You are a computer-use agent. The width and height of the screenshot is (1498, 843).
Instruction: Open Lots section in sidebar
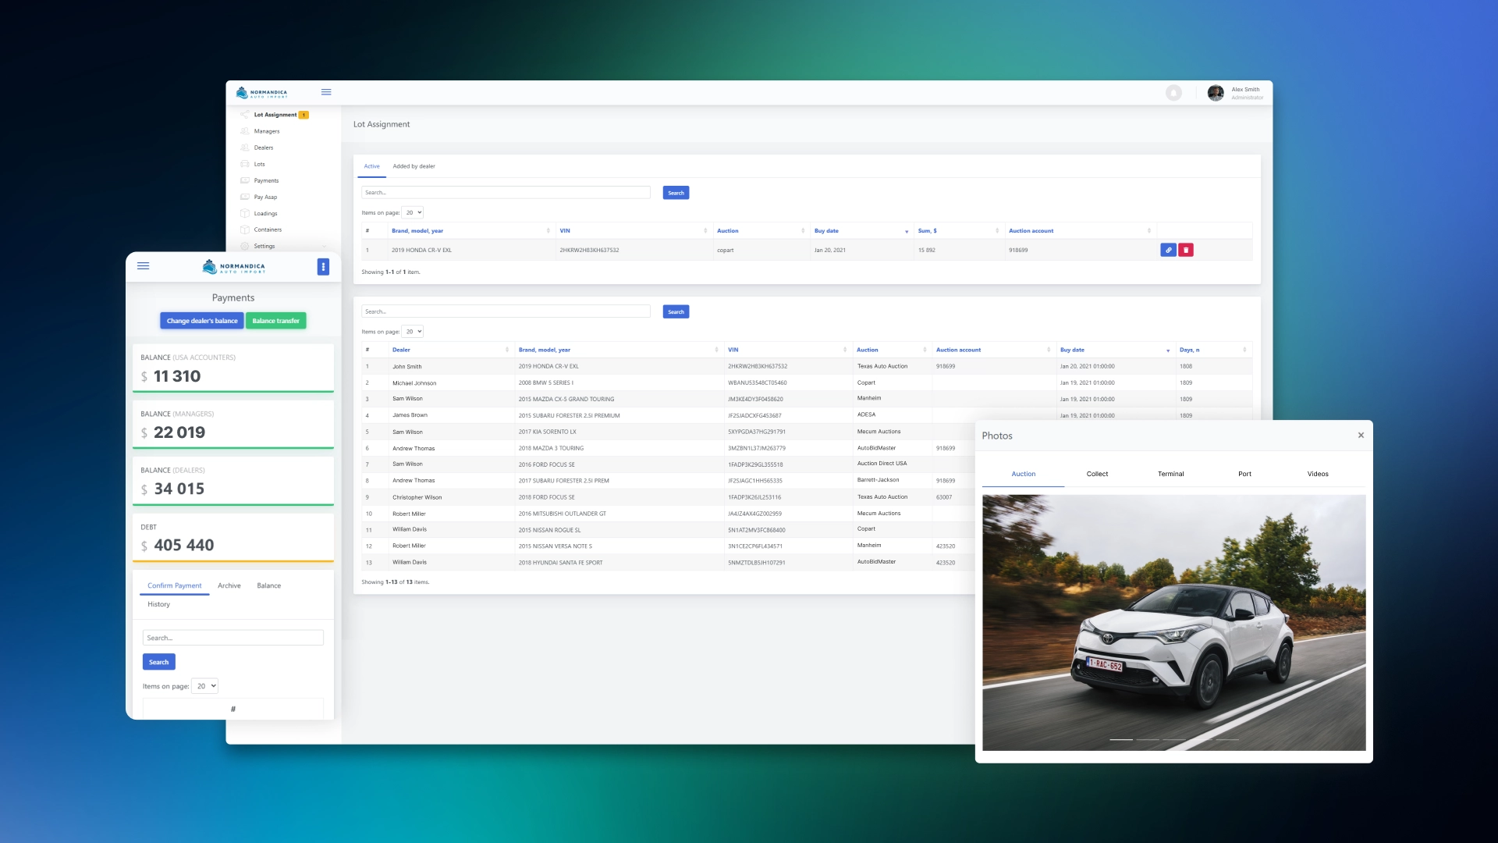(x=259, y=164)
